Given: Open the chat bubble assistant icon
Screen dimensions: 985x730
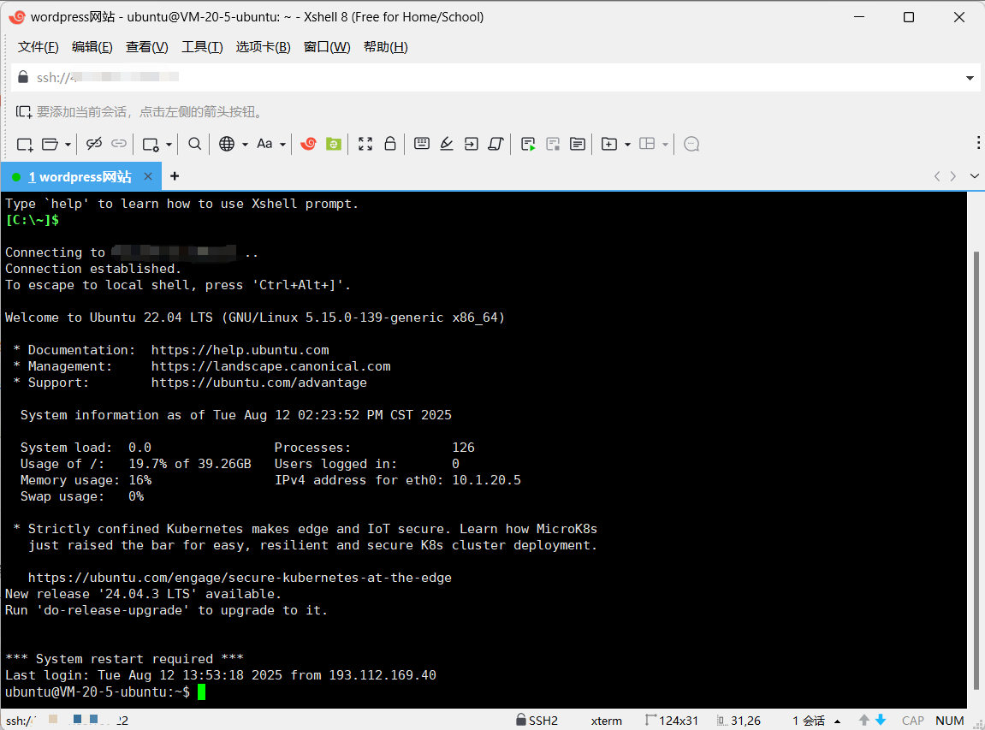Looking at the screenshot, I should (x=691, y=144).
